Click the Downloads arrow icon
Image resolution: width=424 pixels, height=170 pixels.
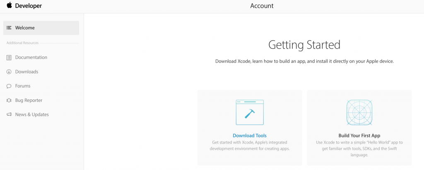9,72
